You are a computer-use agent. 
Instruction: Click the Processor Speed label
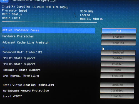tap(14, 11)
